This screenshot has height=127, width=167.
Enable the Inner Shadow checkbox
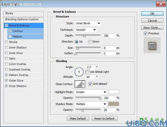coord(6,47)
